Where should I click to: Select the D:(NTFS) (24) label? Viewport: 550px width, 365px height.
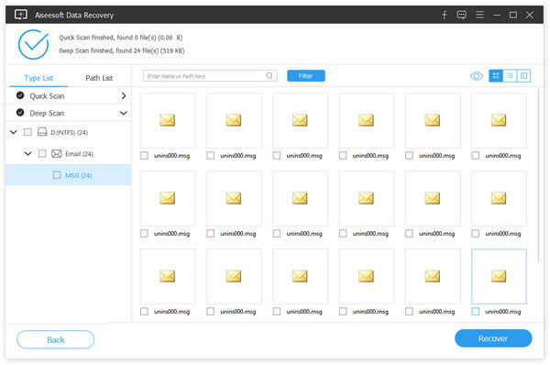point(70,132)
